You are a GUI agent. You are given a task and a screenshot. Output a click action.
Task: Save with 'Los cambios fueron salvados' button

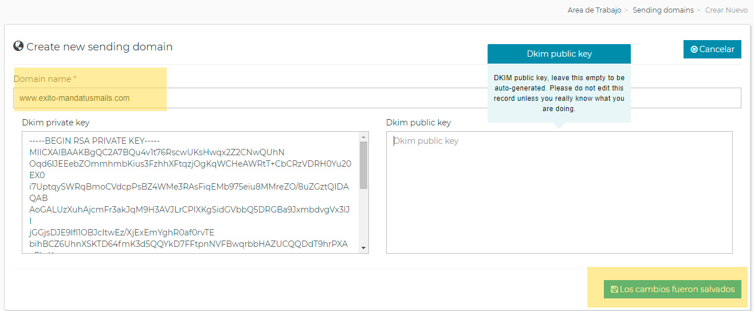(673, 289)
